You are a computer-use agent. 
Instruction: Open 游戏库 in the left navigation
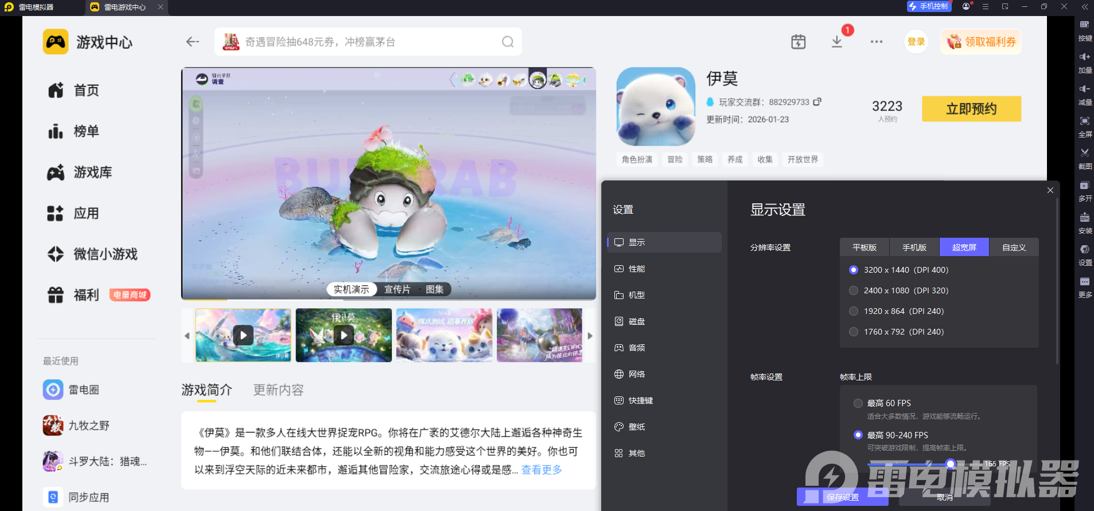click(80, 172)
